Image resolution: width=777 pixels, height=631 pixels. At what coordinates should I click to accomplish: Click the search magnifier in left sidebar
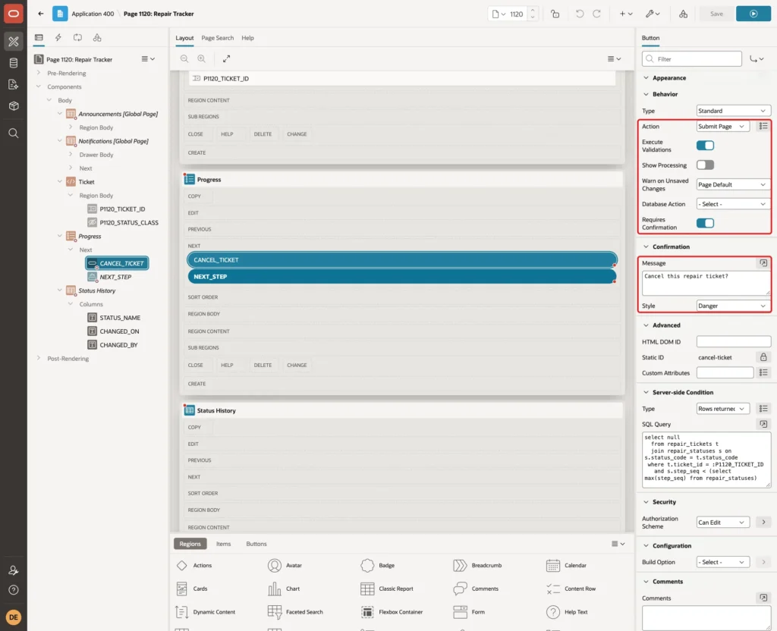pos(14,133)
